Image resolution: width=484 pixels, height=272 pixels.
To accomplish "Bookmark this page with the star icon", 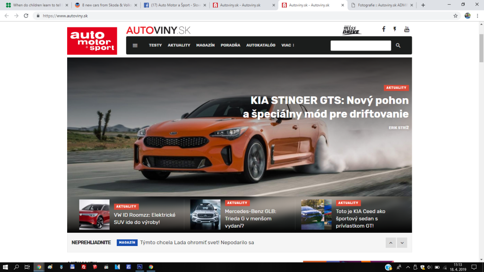I will click(455, 16).
